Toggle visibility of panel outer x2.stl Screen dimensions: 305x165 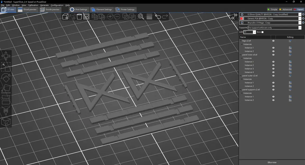point(273,76)
